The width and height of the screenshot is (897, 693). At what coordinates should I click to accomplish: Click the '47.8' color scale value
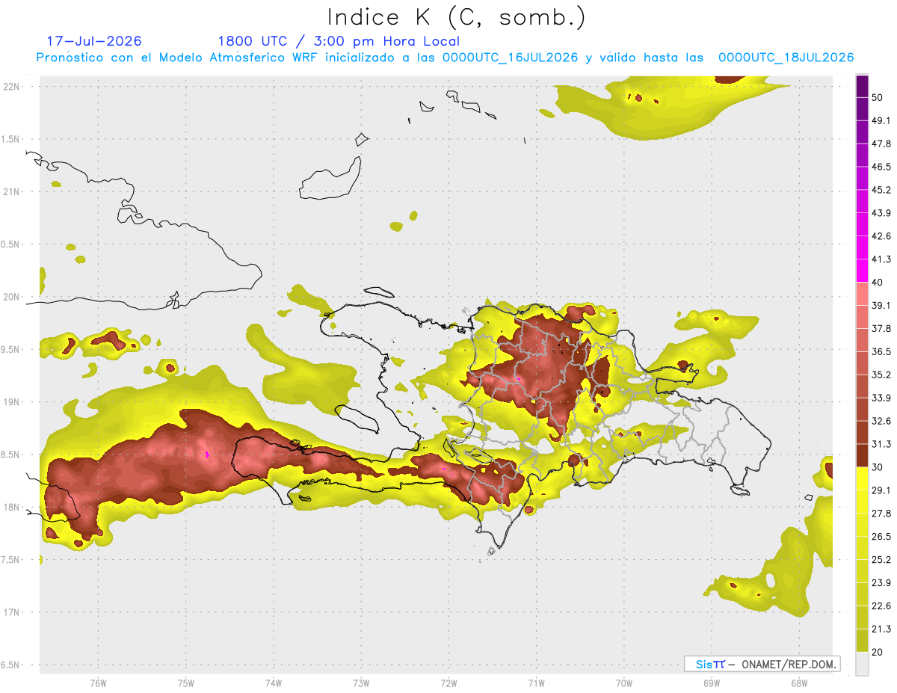pos(881,144)
